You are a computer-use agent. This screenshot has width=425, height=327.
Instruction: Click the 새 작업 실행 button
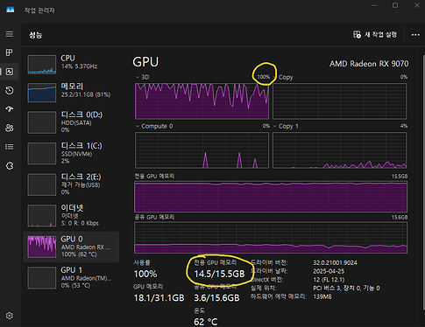(375, 35)
